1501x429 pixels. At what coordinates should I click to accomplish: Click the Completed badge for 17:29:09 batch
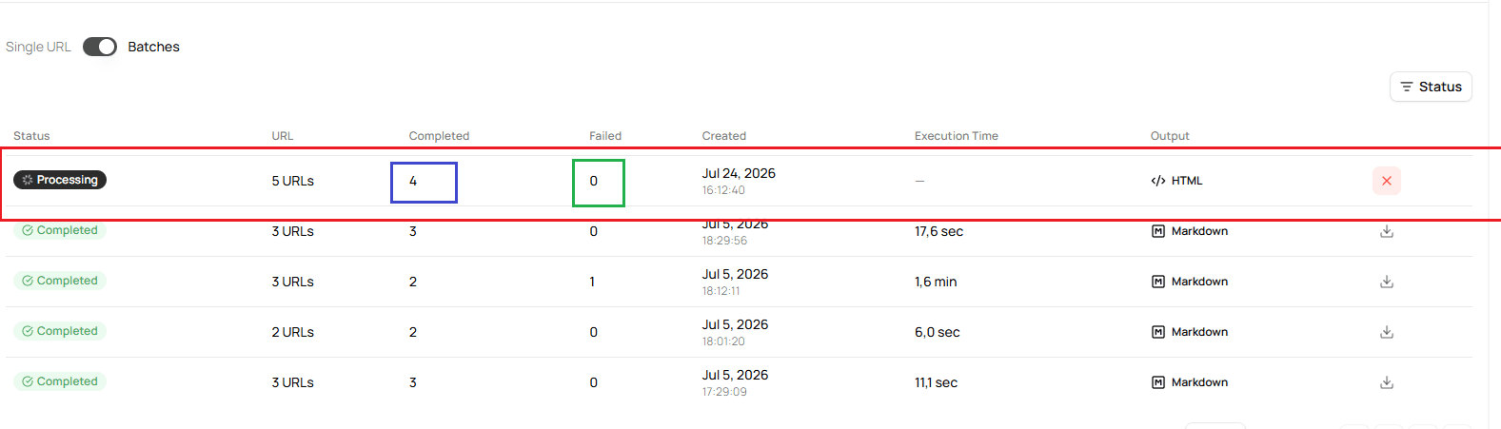coord(60,381)
